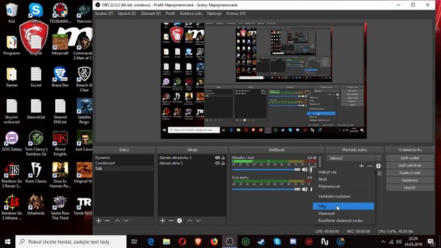Image resolution: width=441 pixels, height=248 pixels.
Task: Select Talk scene
Action: (x=124, y=168)
